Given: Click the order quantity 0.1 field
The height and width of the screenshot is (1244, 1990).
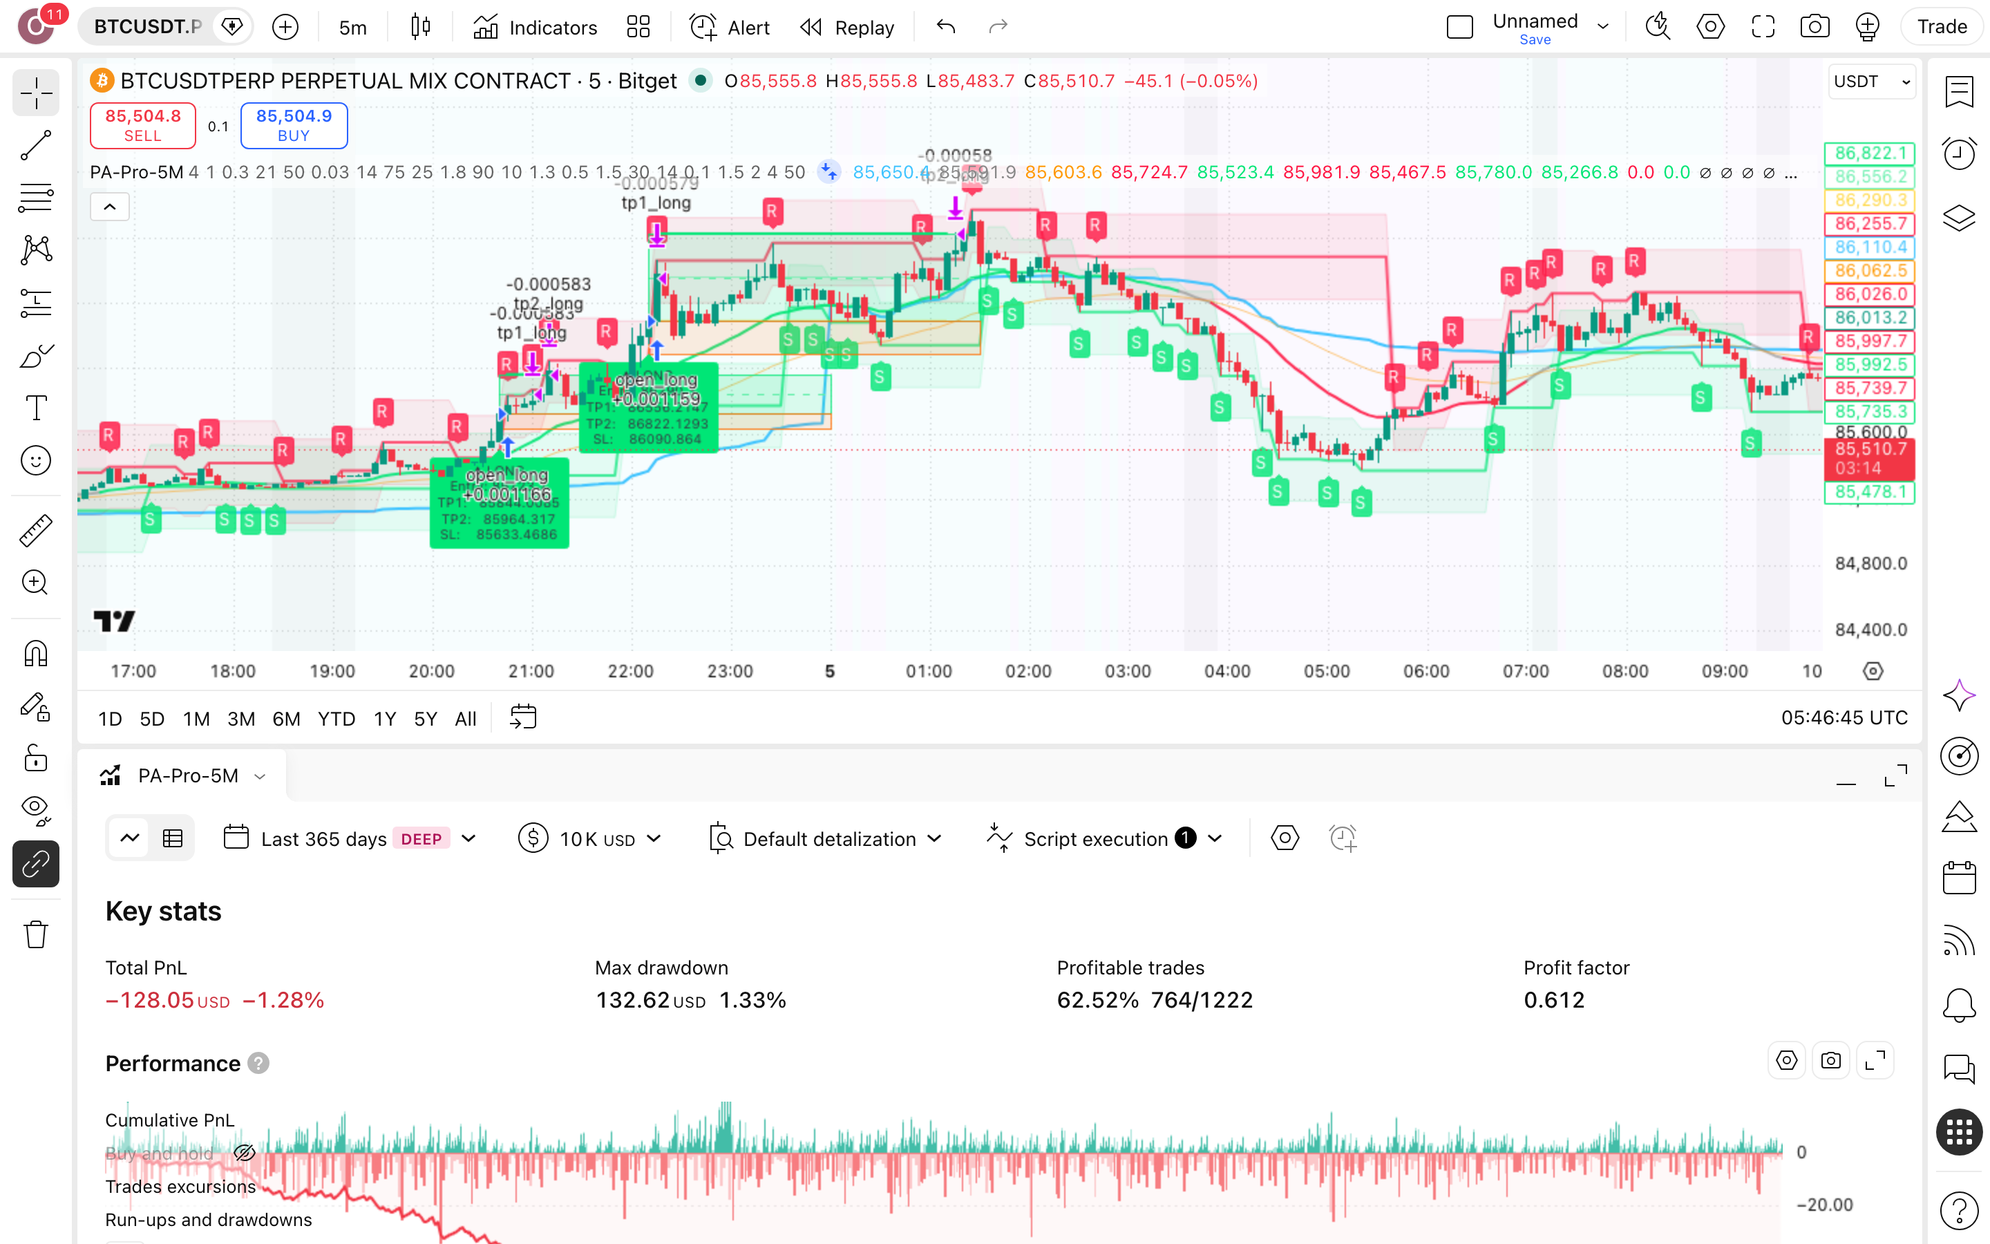Looking at the screenshot, I should [218, 126].
